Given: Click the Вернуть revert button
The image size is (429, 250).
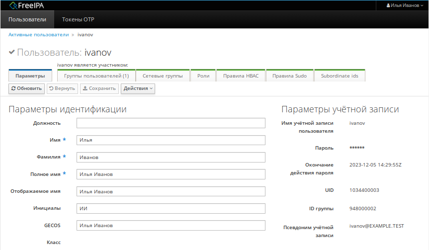Looking at the screenshot, I should tap(62, 88).
